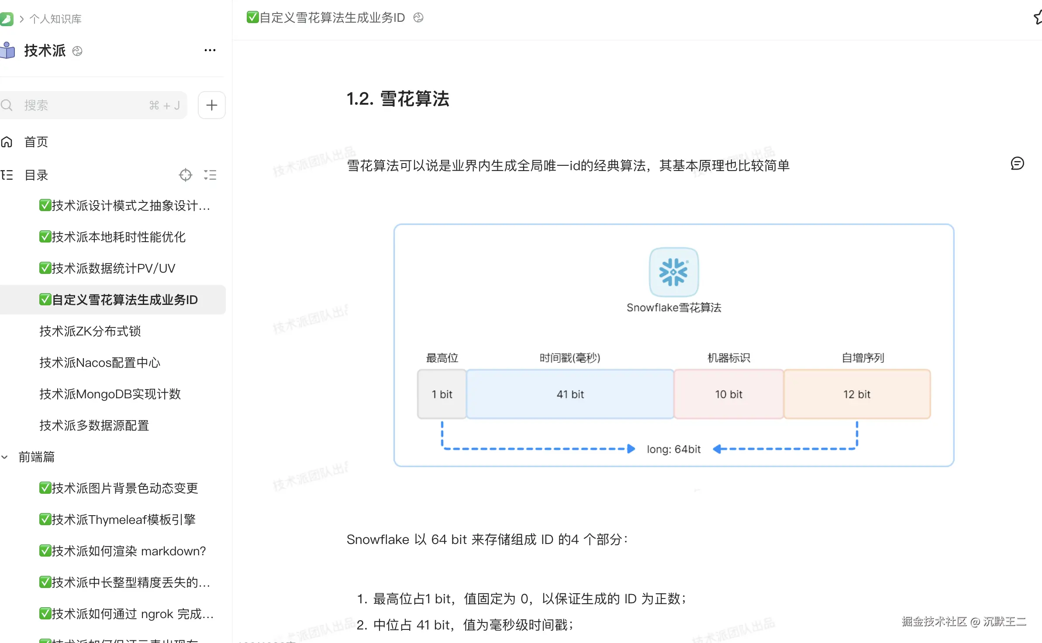1042x643 pixels.
Task: Toggle the collapse-all outline icon in 目录
Action: (210, 175)
